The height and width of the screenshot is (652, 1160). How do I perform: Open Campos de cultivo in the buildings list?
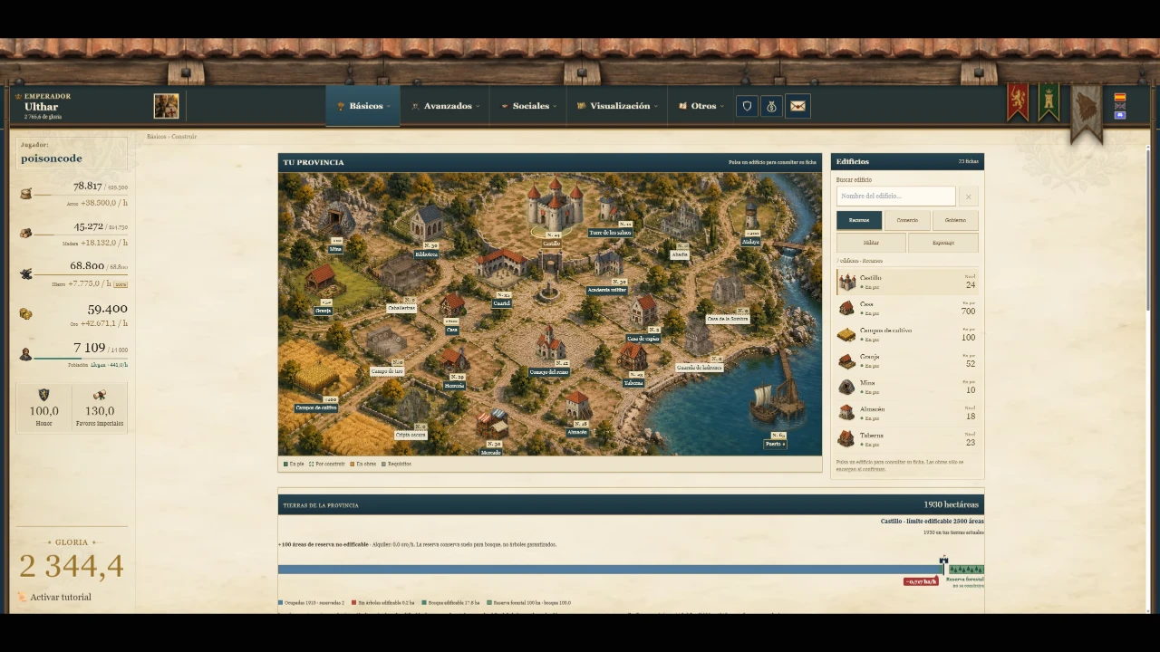click(x=907, y=334)
